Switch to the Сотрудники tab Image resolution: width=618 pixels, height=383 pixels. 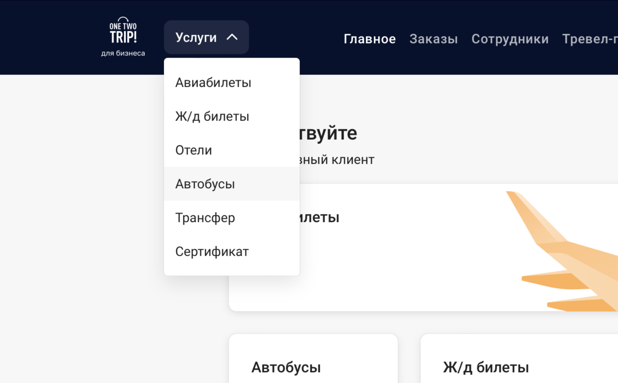(x=510, y=39)
